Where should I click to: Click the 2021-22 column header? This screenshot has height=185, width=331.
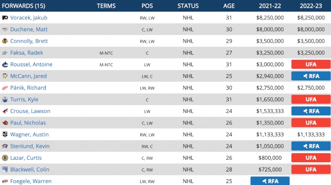tap(270, 6)
